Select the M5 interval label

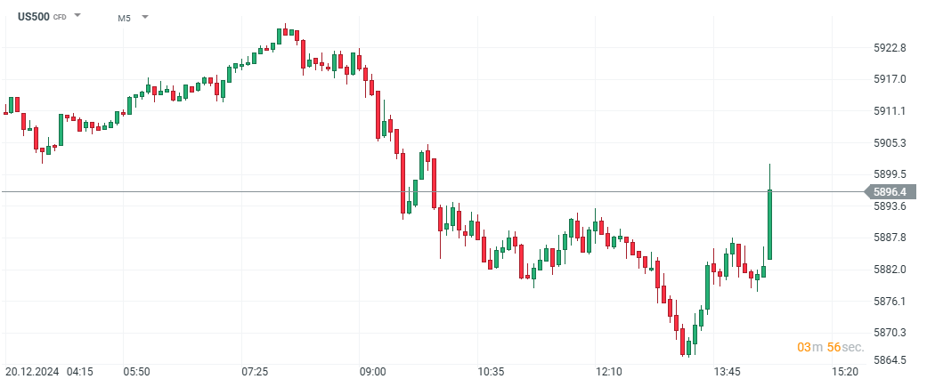click(125, 17)
